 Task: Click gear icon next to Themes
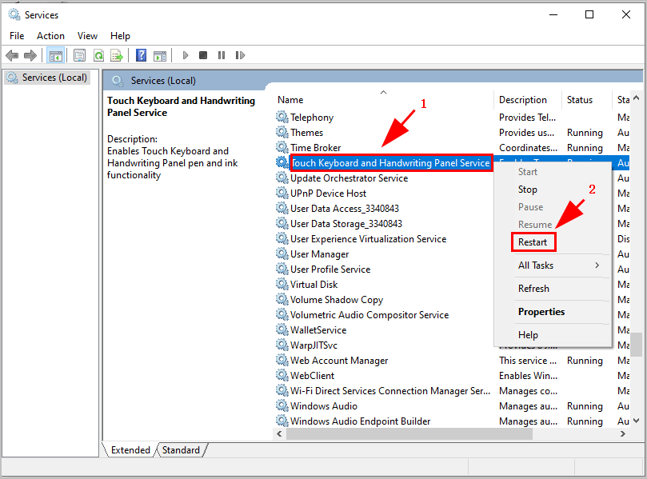coord(282,133)
